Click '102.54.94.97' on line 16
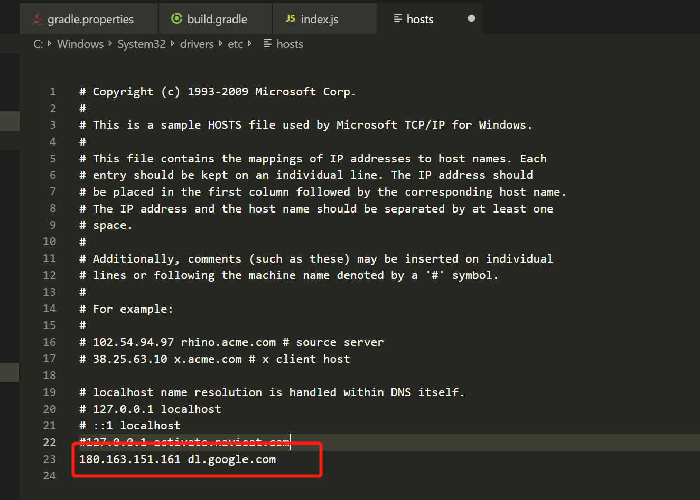 tap(134, 342)
